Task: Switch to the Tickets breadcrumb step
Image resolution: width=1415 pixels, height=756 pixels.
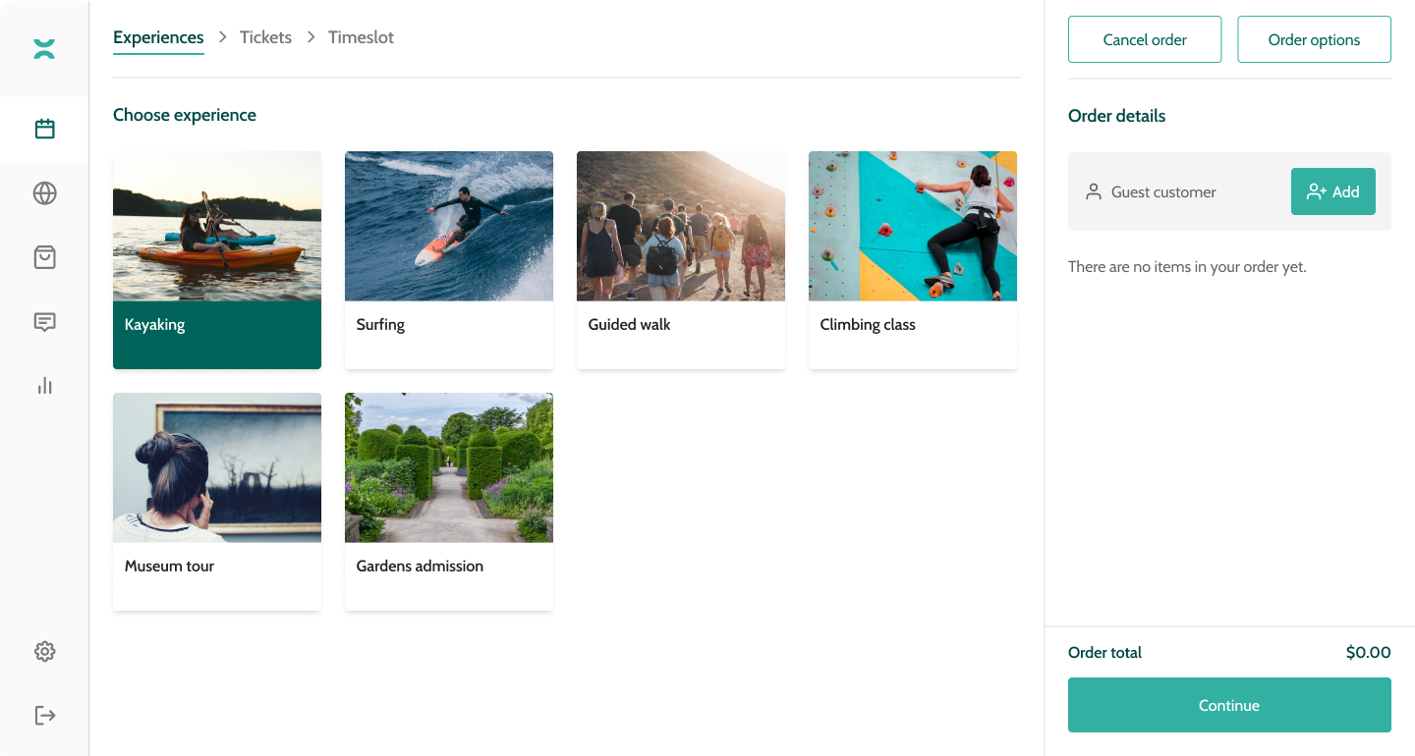Action: tap(264, 36)
